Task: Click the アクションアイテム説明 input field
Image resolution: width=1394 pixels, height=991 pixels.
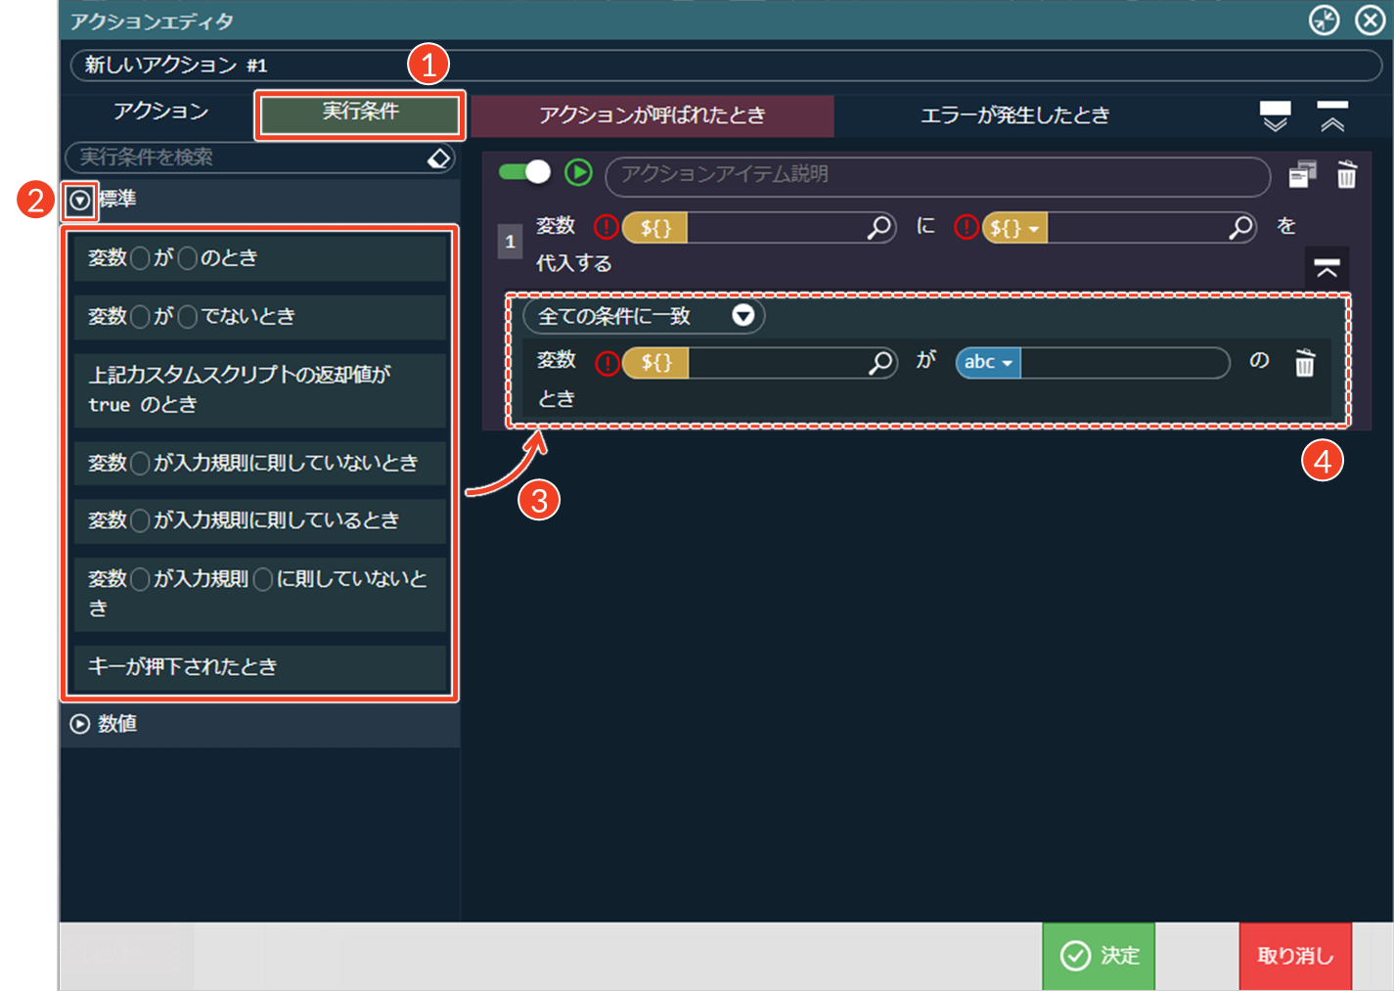Action: pos(936,175)
